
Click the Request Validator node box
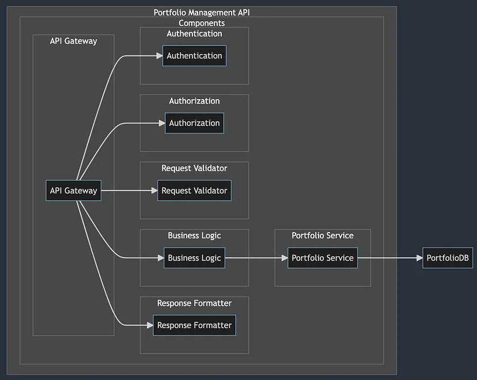[x=194, y=191]
